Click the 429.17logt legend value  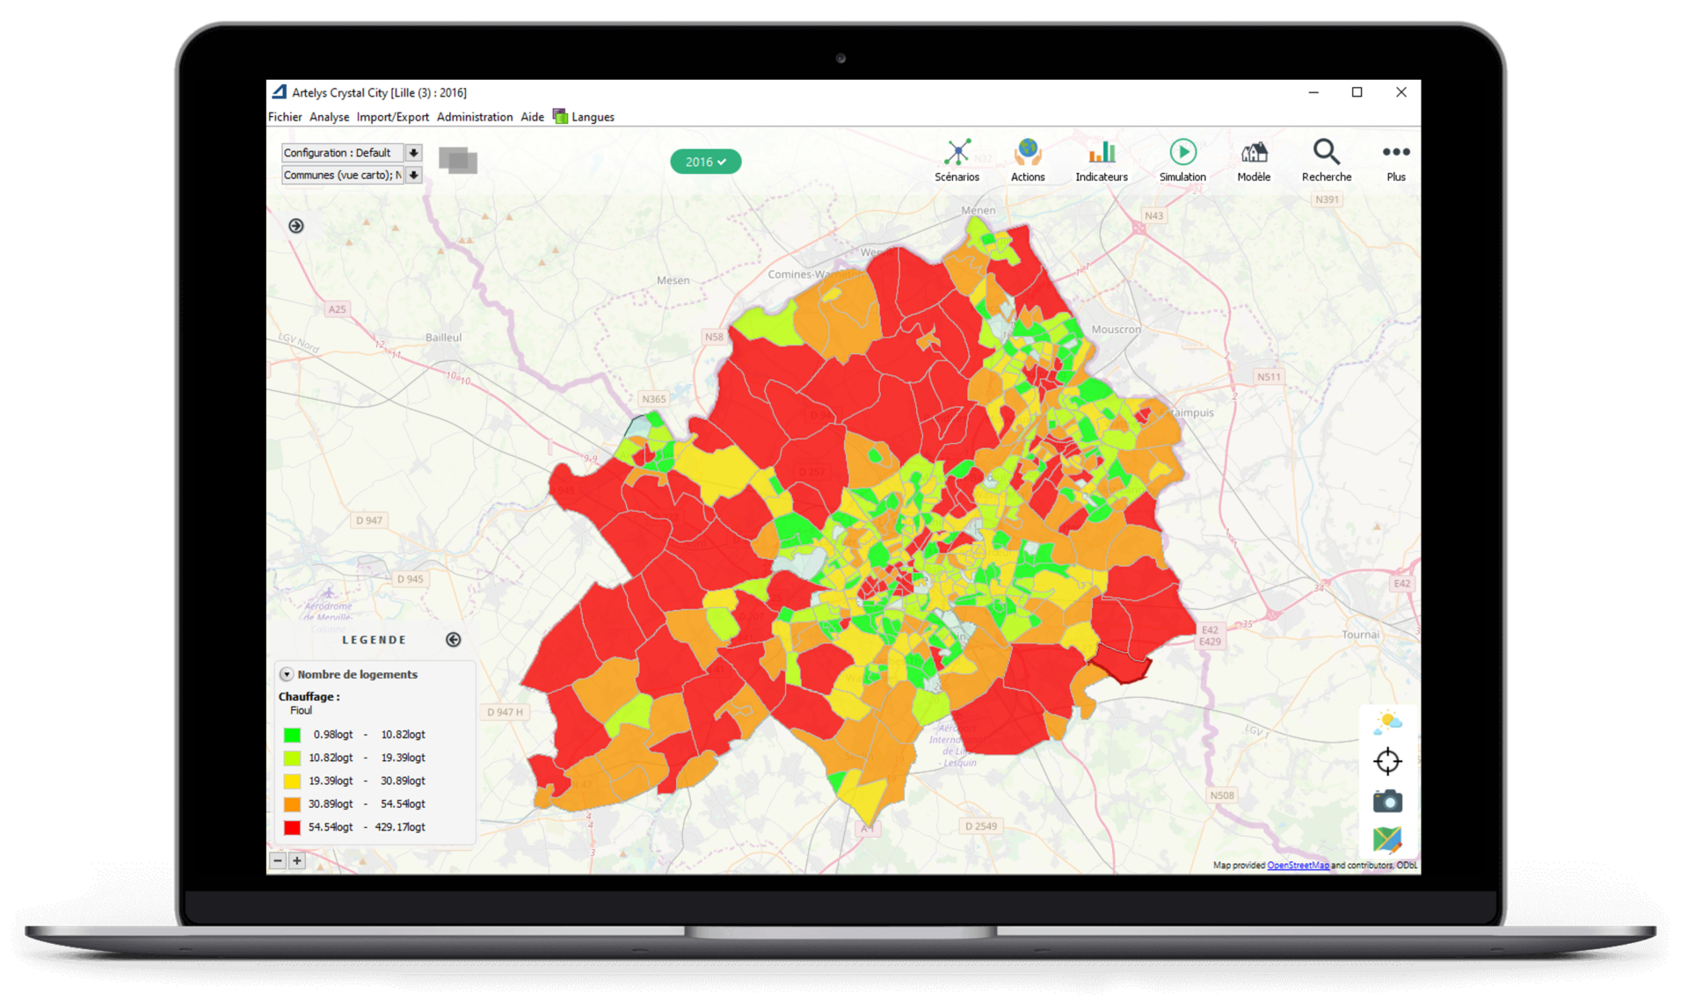point(400,827)
